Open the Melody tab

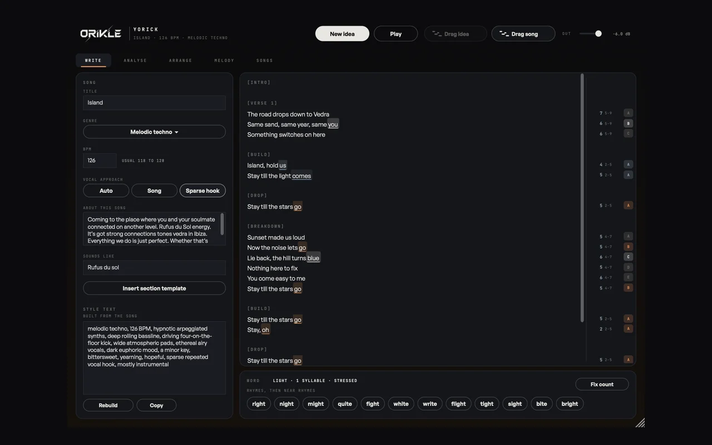[224, 60]
